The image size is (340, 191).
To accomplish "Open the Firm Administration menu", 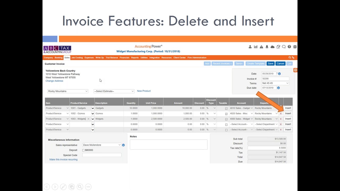I will [197, 58].
